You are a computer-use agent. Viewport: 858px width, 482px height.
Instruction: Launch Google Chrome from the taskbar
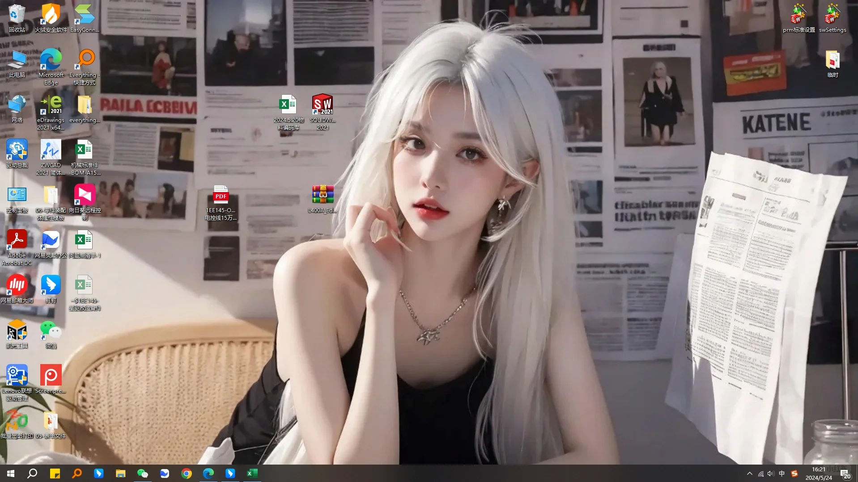[186, 474]
